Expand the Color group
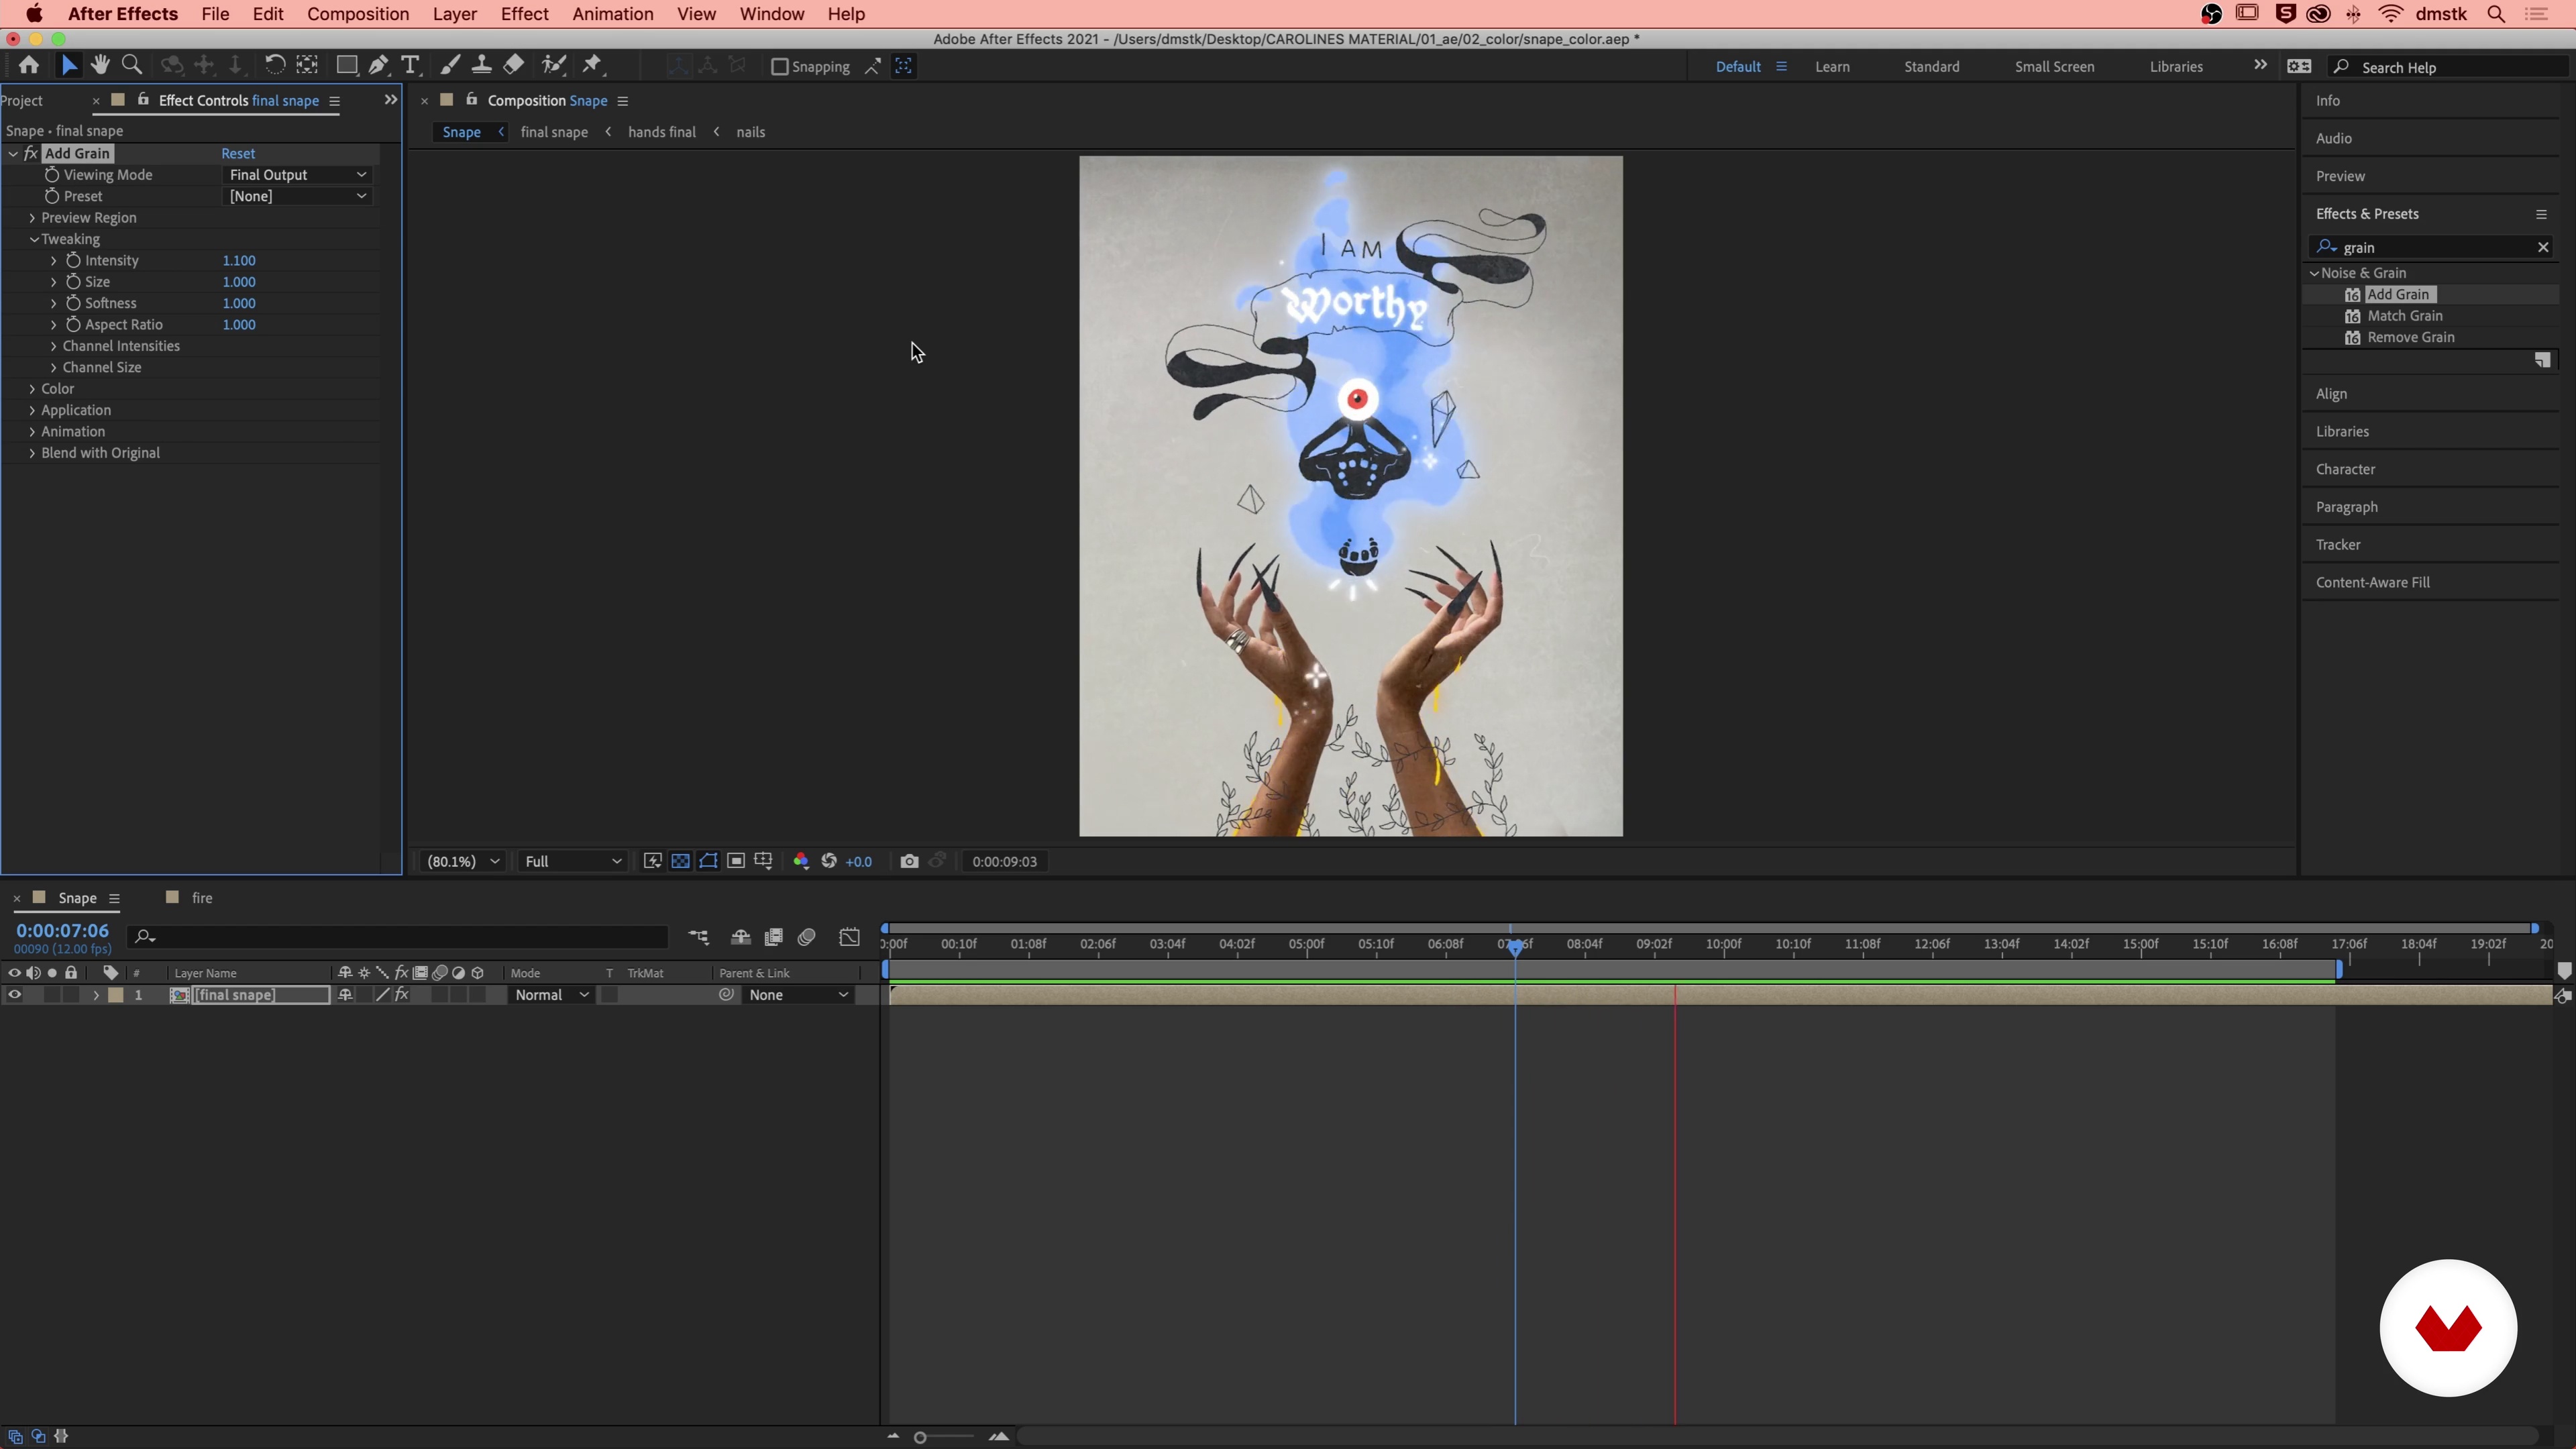The width and height of the screenshot is (2576, 1449). [32, 389]
